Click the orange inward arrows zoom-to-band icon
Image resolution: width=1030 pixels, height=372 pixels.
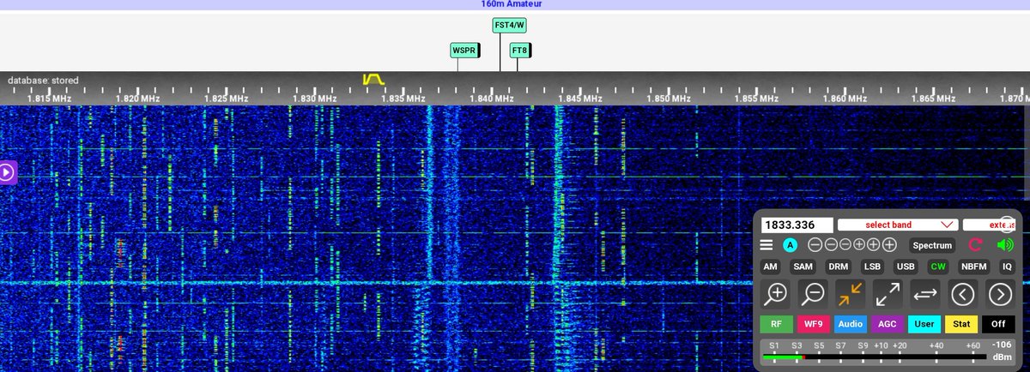pos(851,295)
